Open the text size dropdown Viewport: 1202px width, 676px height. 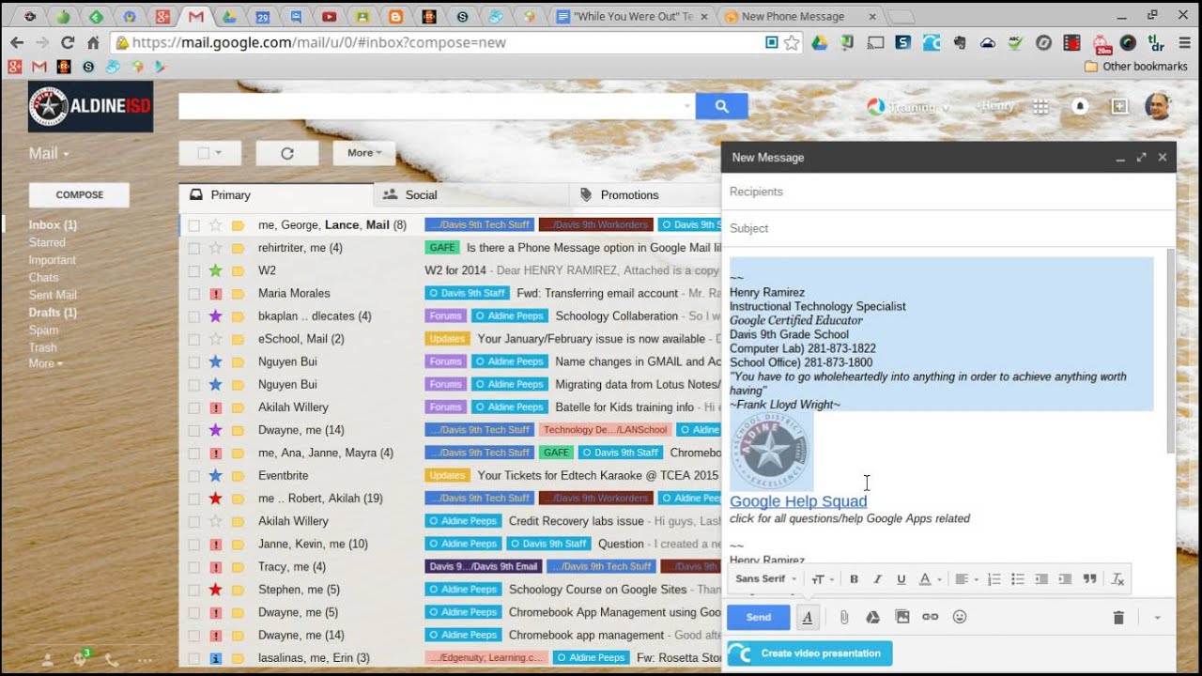pyautogui.click(x=824, y=579)
